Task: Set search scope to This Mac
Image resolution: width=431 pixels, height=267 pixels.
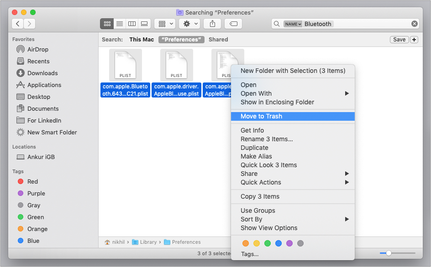Action: [x=142, y=40]
